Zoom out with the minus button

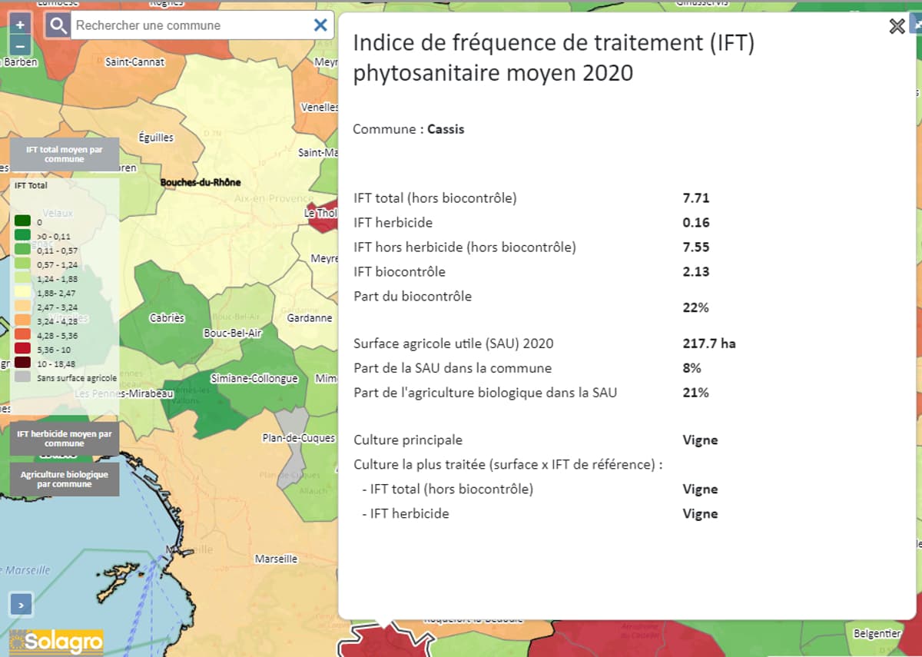[x=21, y=45]
